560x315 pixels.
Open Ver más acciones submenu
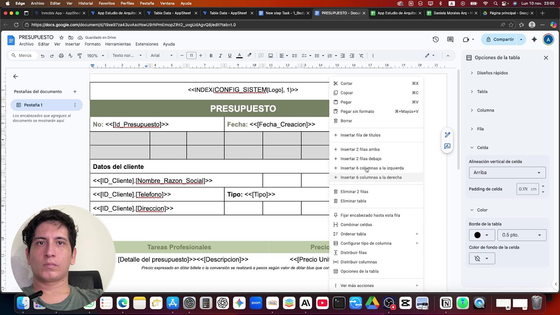(376, 285)
